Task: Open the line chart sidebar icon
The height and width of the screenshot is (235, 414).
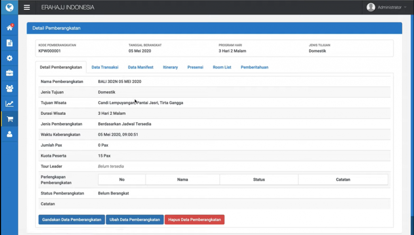Action: [x=9, y=104]
